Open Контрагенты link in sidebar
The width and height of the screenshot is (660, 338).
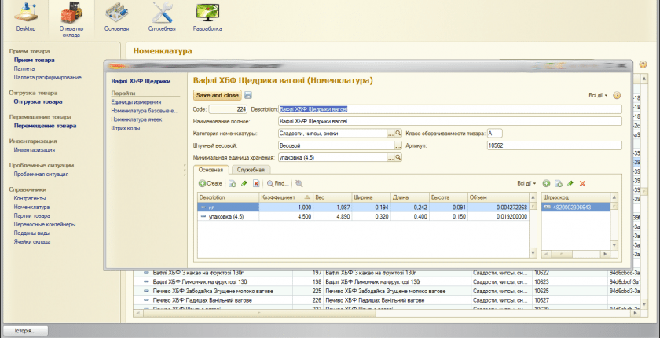[x=30, y=198]
